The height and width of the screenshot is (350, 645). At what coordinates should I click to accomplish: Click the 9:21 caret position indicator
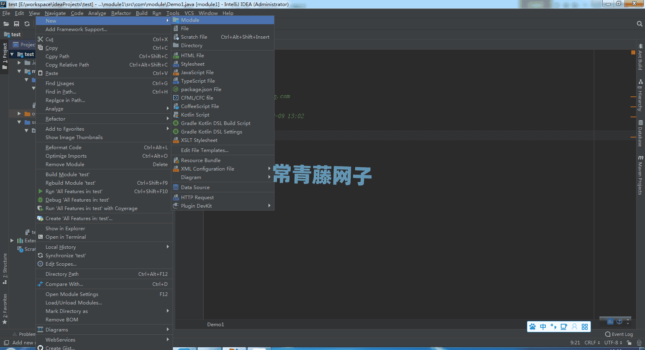click(x=575, y=342)
